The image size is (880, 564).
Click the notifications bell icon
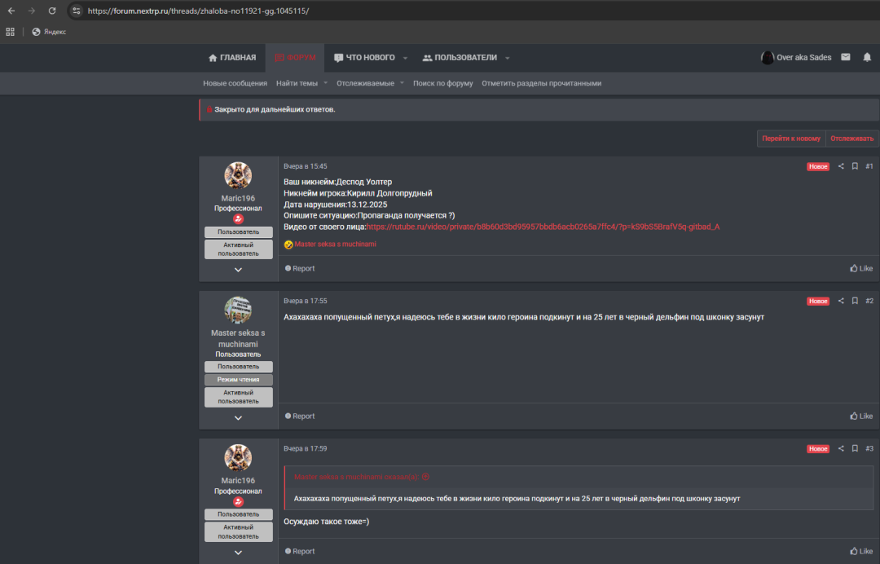coord(867,57)
